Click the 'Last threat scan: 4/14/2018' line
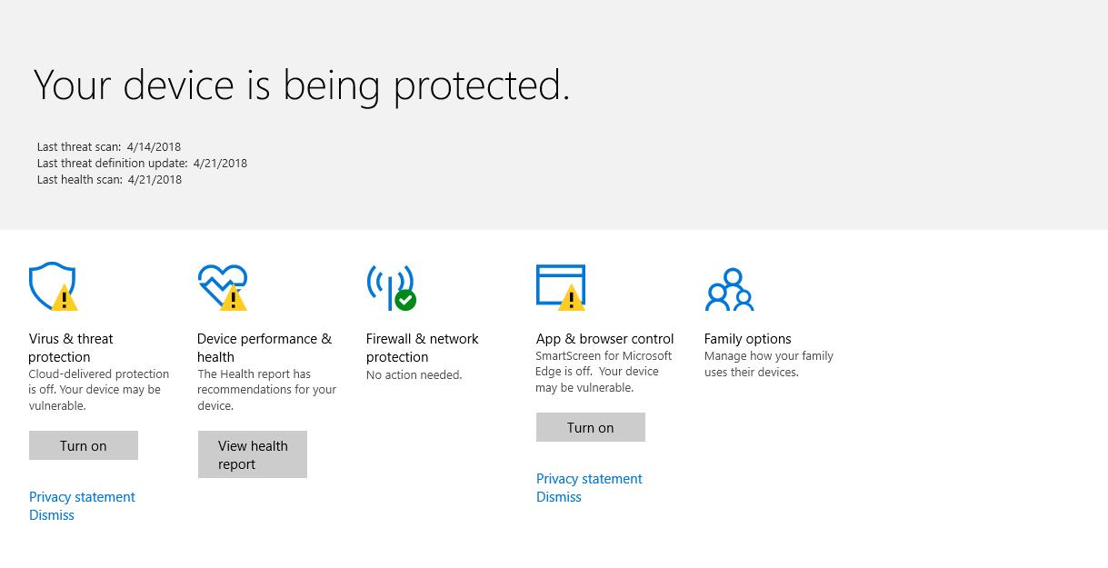Screen dimensions: 1108x568 [x=109, y=146]
